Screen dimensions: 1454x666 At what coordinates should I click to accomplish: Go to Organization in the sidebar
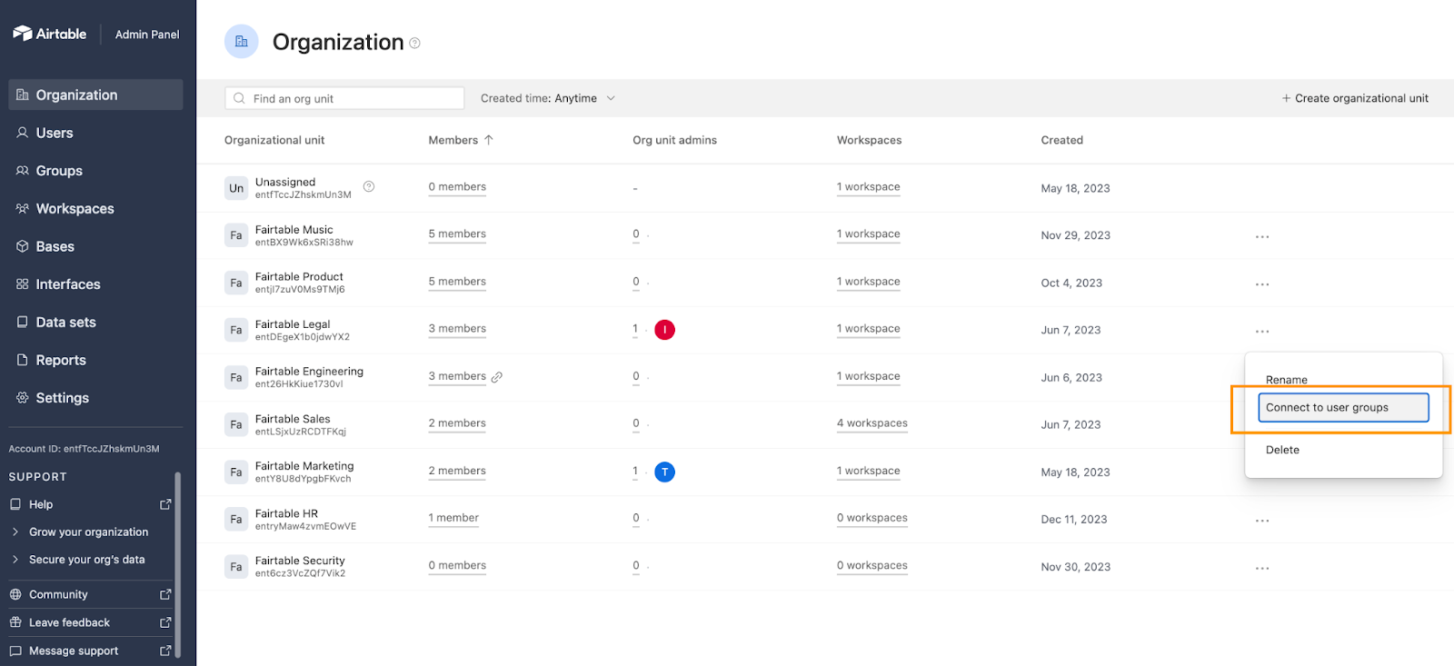click(95, 94)
